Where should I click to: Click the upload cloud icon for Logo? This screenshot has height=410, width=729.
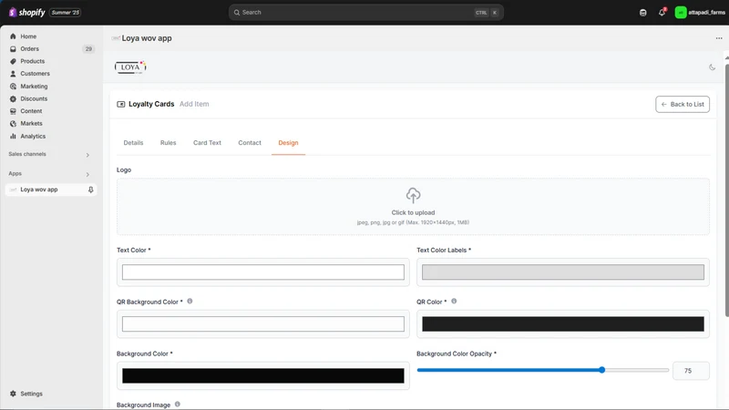tap(413, 195)
